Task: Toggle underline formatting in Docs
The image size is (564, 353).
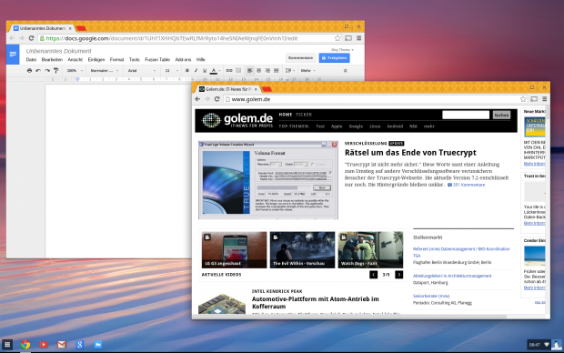Action: [205, 71]
